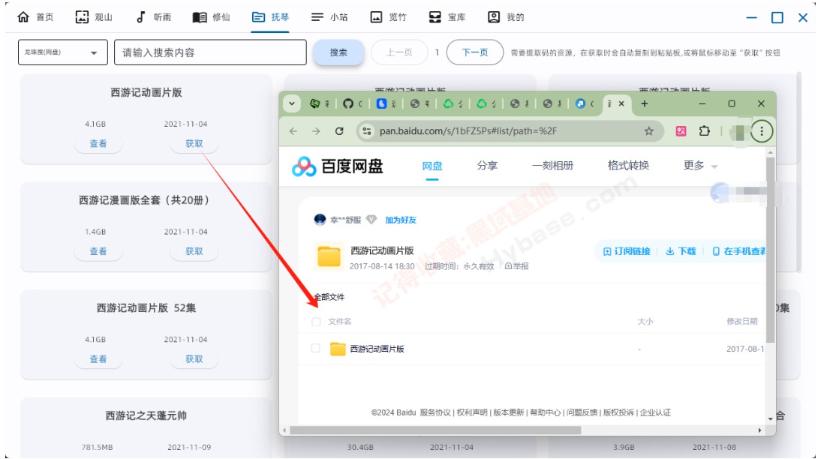Expand the 龙珠搜(网盘) source dropdown
Viewport: 821px width, 459px height.
tap(63, 52)
